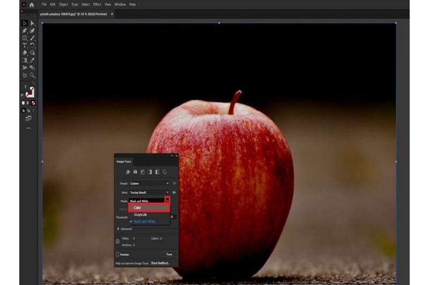Open the Preset dropdown showing Custom
This screenshot has width=429, height=285.
150,183
